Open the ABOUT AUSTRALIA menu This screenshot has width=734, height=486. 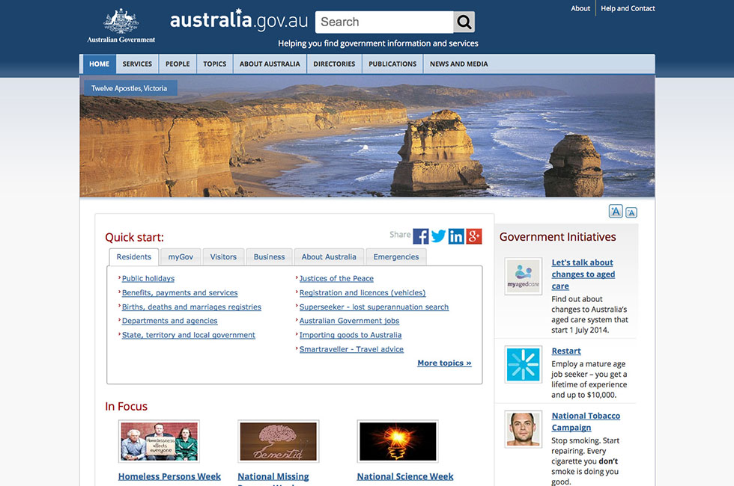coord(270,64)
